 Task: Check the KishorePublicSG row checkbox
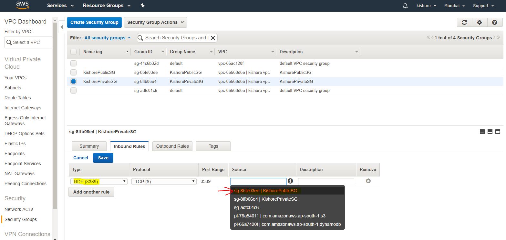[74, 73]
